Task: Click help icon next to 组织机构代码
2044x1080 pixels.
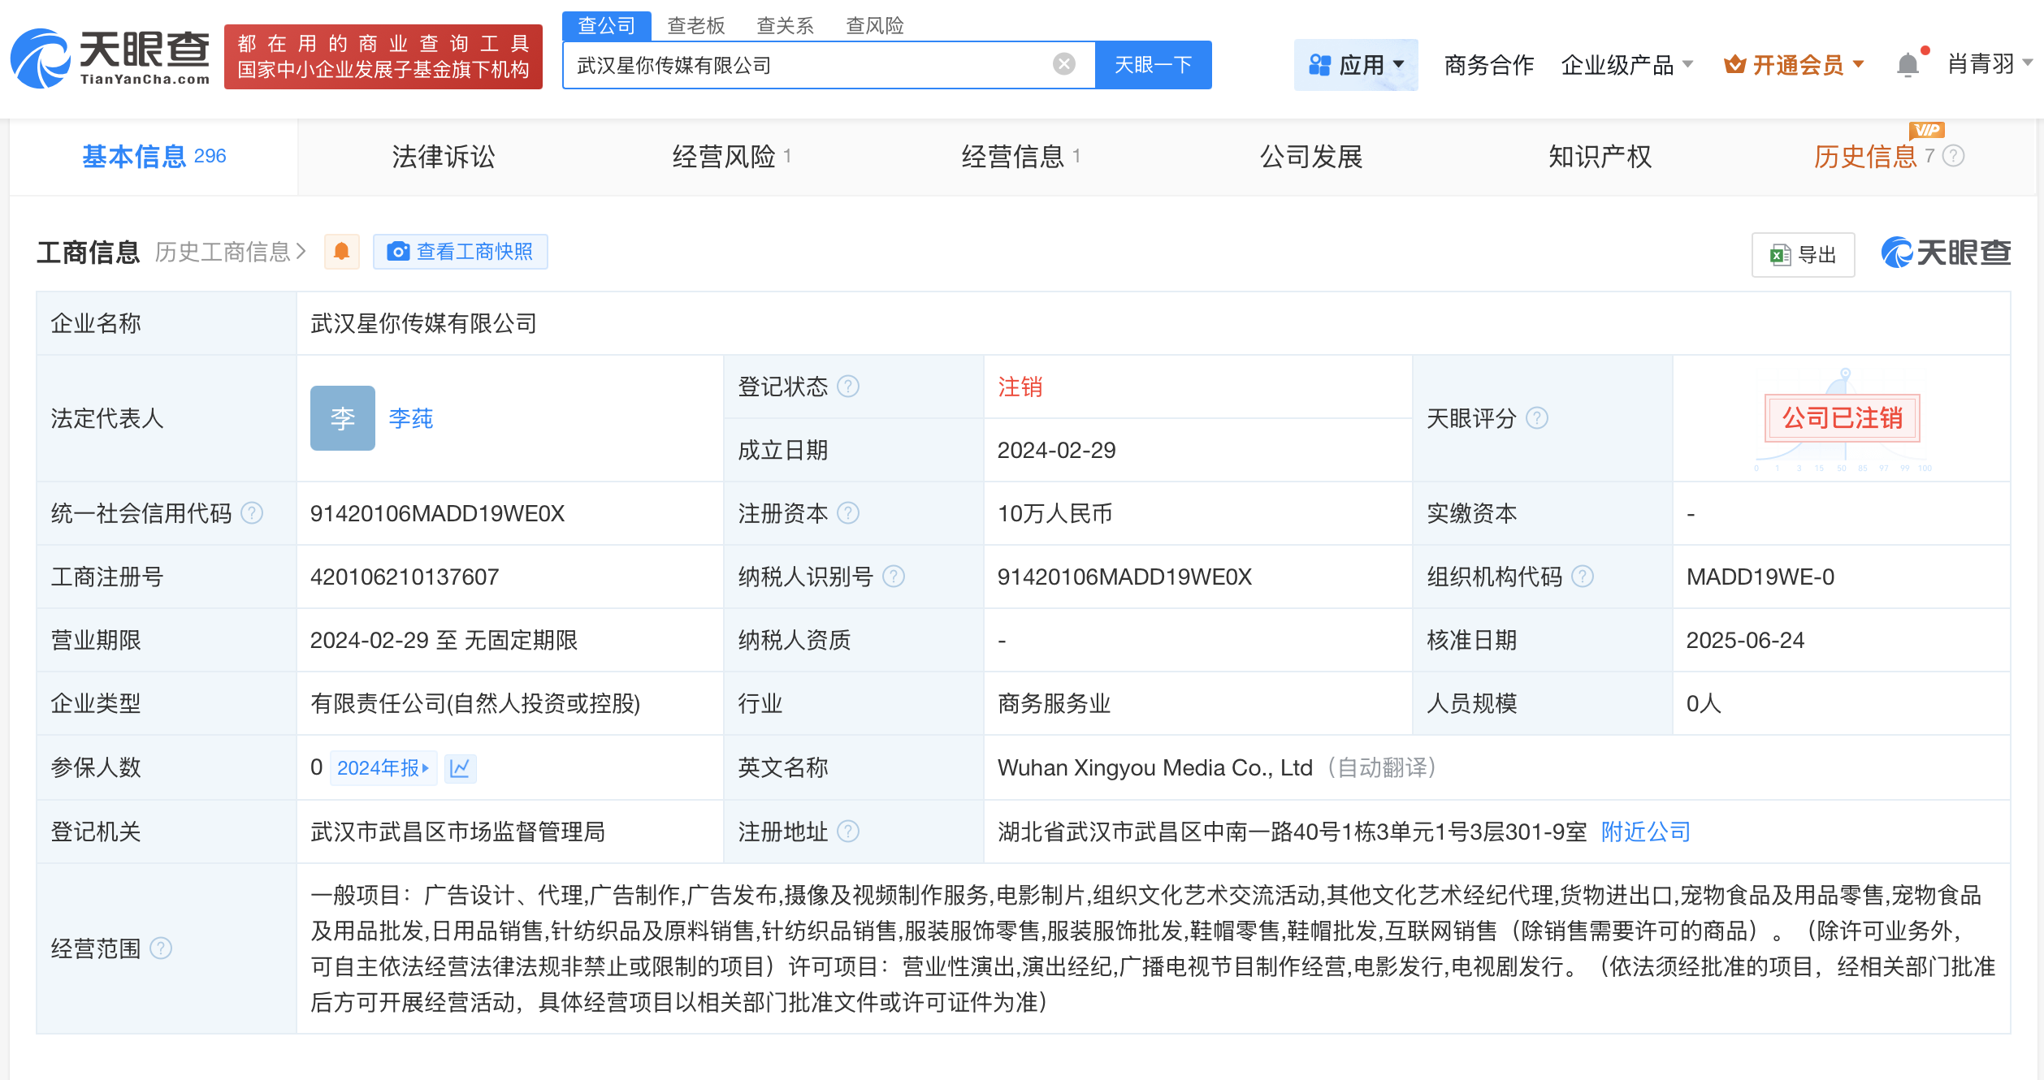Action: click(x=1583, y=577)
